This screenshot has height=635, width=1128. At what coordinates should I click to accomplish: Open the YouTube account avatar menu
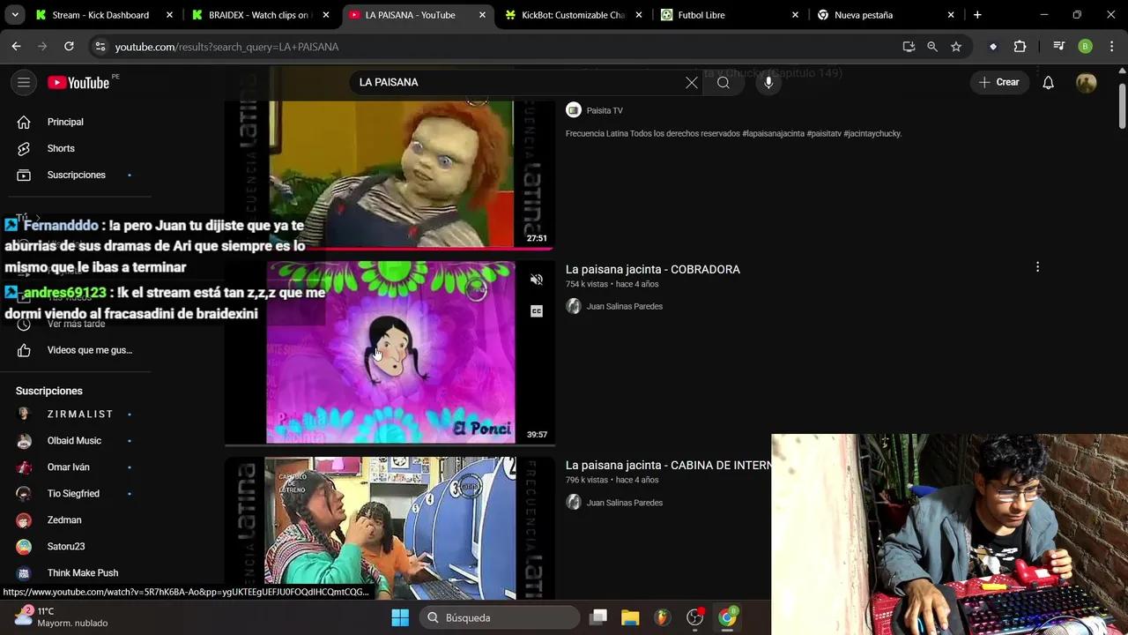[1087, 82]
